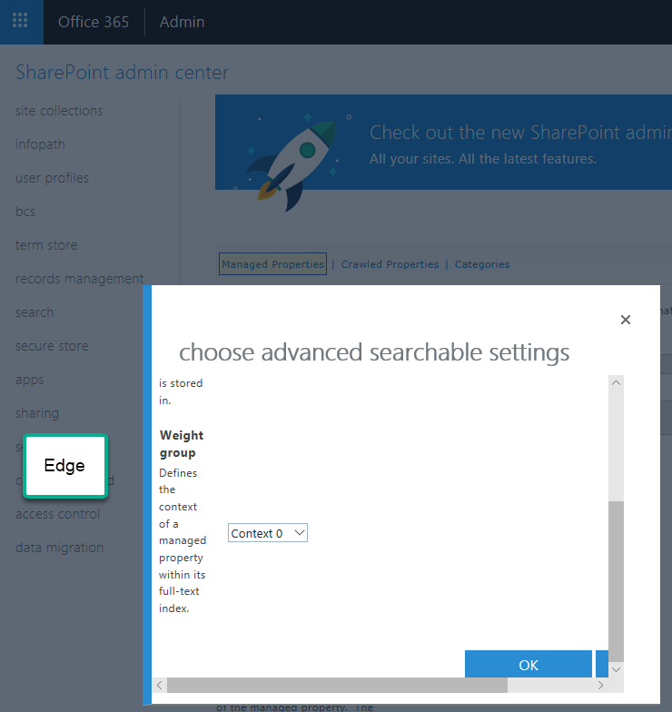Open user profiles in the sidebar
Viewport: 672px width, 712px height.
click(x=53, y=178)
